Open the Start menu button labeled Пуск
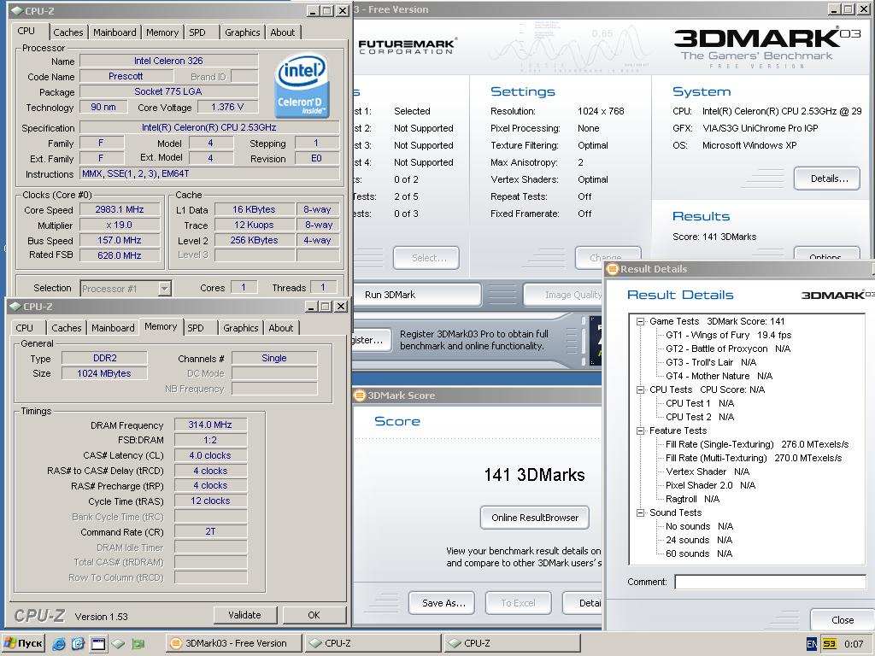The height and width of the screenshot is (656, 875). pos(23,643)
